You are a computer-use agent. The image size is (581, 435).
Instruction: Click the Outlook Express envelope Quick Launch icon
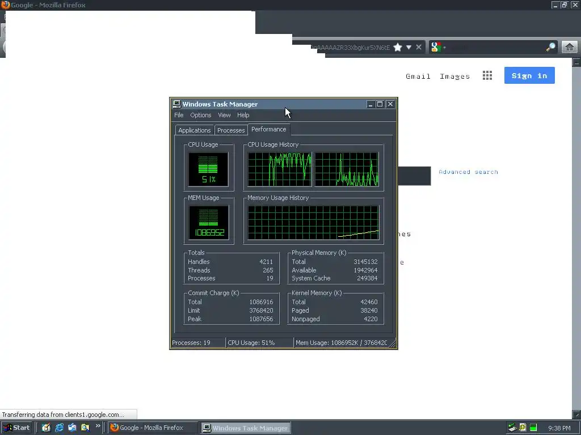72,428
